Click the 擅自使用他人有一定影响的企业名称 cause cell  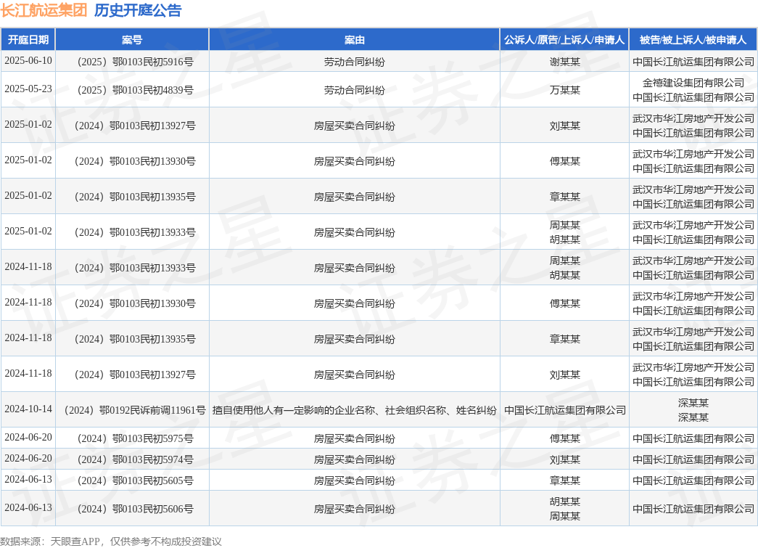coord(355,410)
